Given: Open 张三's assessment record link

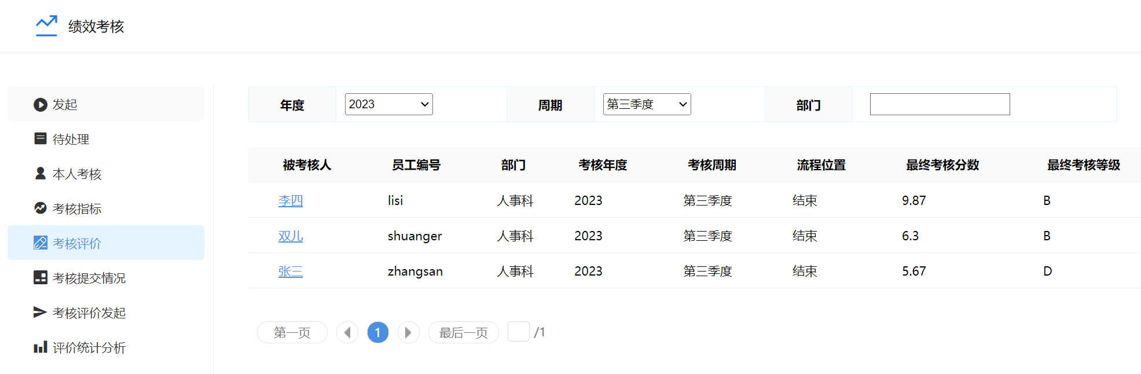Looking at the screenshot, I should pyautogui.click(x=291, y=272).
